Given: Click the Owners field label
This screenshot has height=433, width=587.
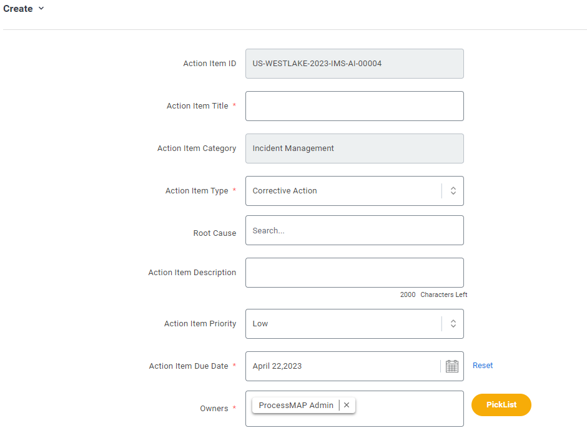Looking at the screenshot, I should pyautogui.click(x=214, y=408).
